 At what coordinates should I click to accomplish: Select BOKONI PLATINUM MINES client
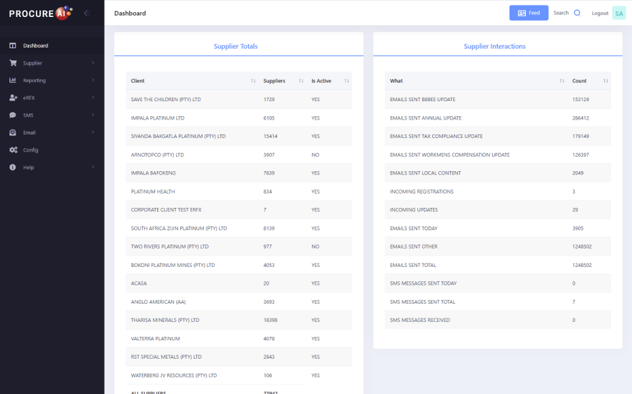click(x=173, y=265)
